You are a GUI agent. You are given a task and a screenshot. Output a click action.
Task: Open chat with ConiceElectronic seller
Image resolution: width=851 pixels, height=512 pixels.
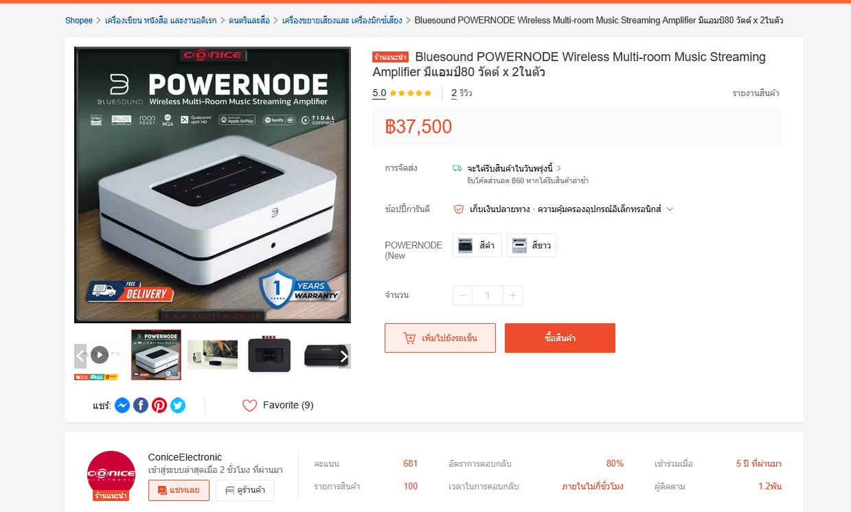tap(179, 491)
